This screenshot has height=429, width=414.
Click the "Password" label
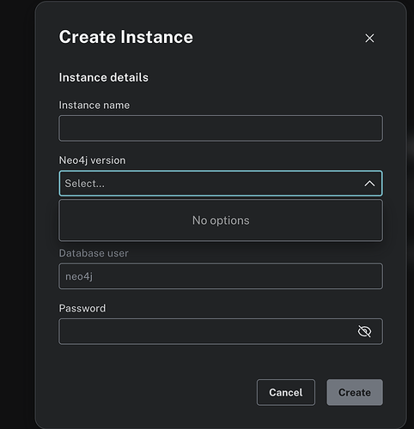pos(82,308)
